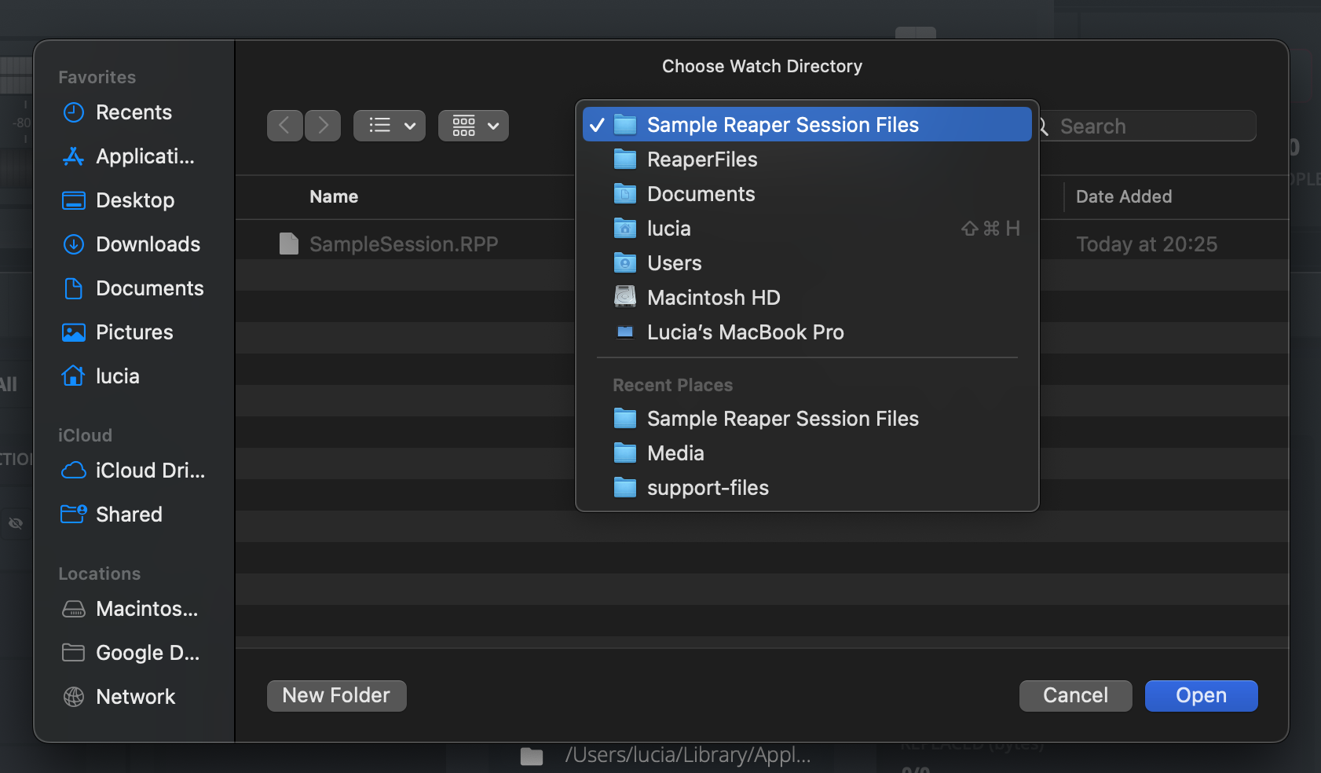Choose Macintosh HD from the path menu
Screen dimensions: 1321x773
click(713, 298)
